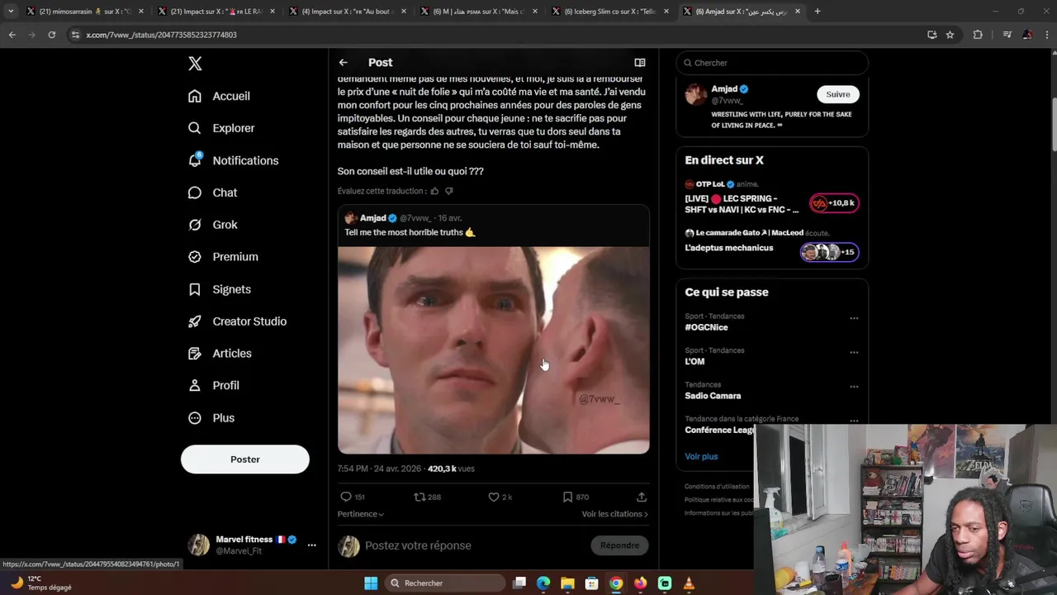Open Signets bookmarks
This screenshot has width=1057, height=595.
[x=219, y=289]
